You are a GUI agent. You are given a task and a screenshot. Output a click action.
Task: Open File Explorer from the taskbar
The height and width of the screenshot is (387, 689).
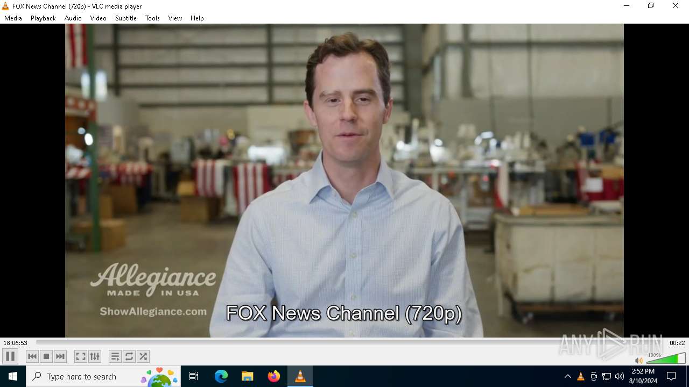[x=248, y=376]
